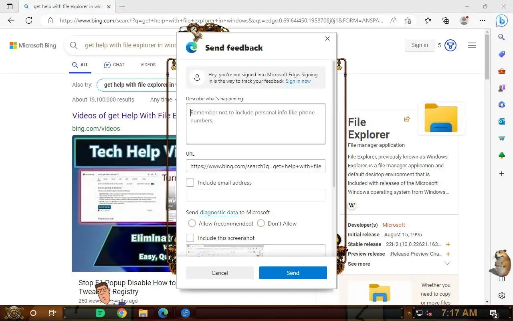Add this page to favorites star icon

pyautogui.click(x=408, y=20)
